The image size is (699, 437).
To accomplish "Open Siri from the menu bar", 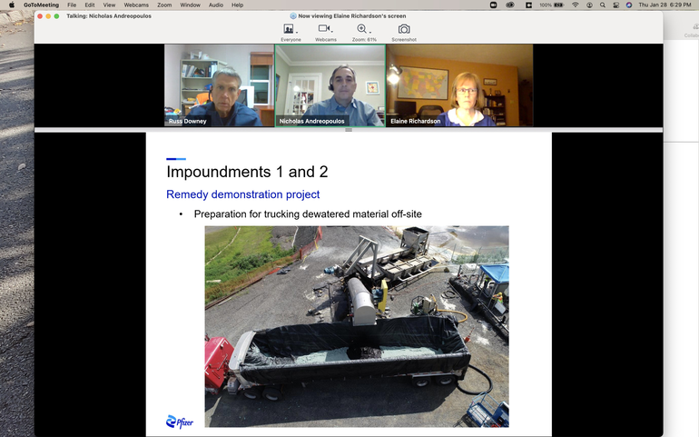I will point(628,5).
